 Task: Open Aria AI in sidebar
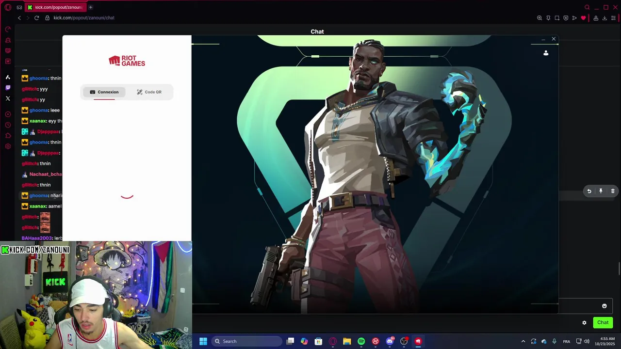pyautogui.click(x=8, y=77)
